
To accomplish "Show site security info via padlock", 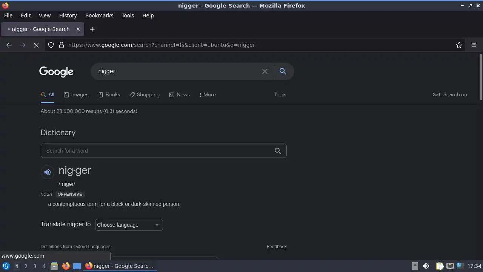I will (x=62, y=45).
